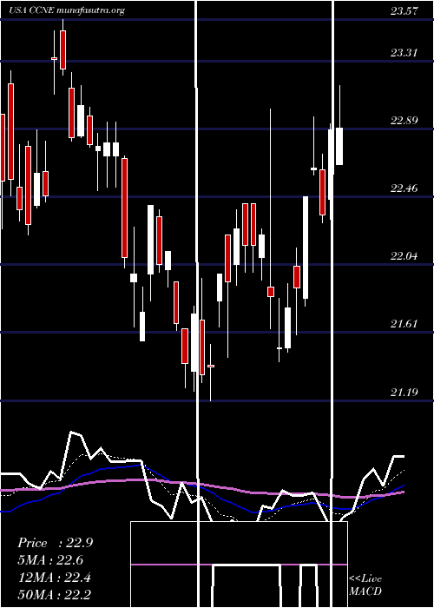
Task: Click the '50MA : 22.2' readout
Action: [55, 595]
